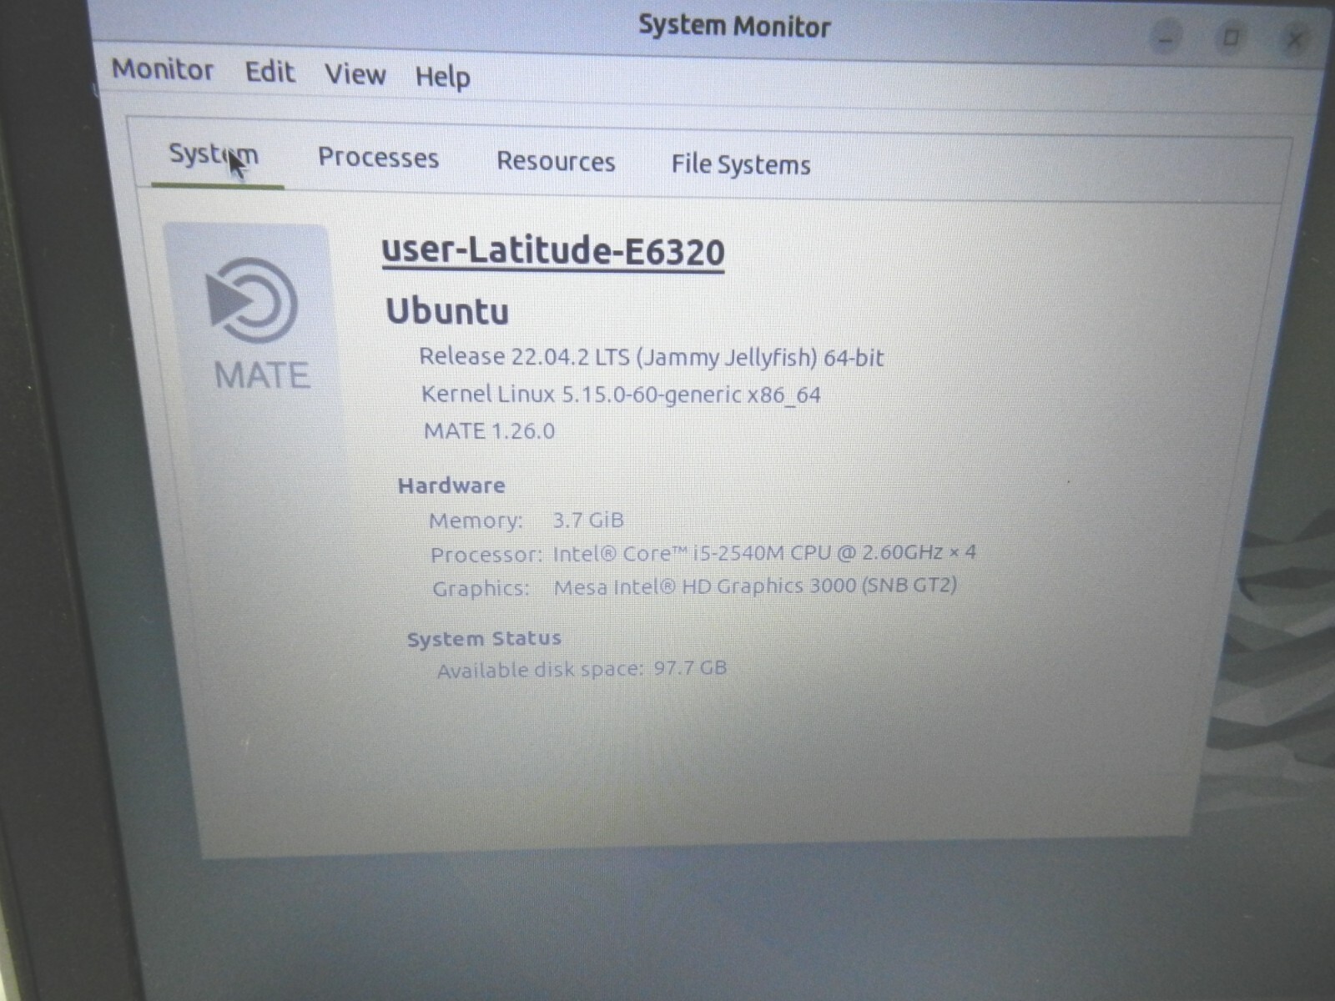Switch to the File Systems tab

point(741,164)
